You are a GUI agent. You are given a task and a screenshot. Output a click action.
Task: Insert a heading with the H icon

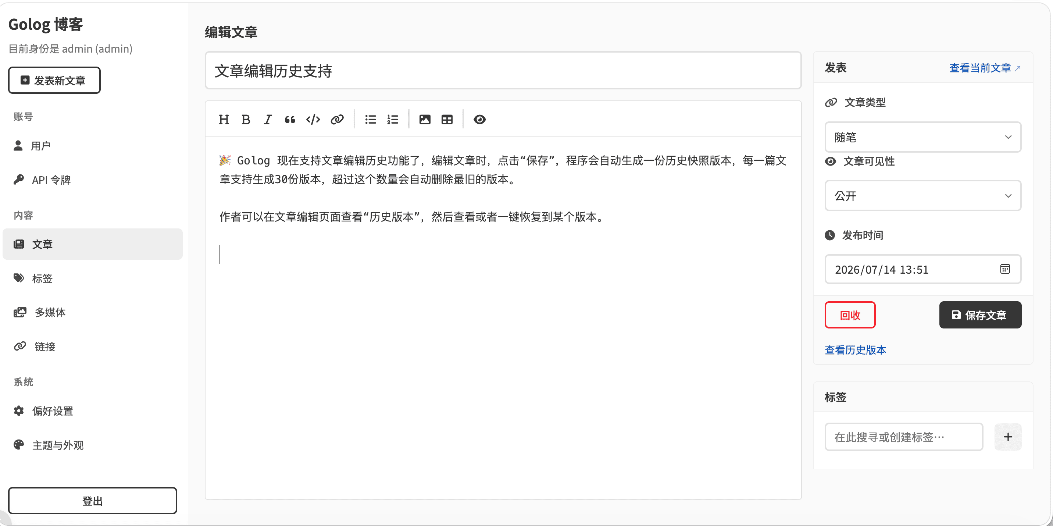coord(224,120)
